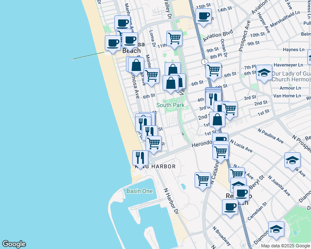311x249 pixels.
Task: Select the grocery cart marker left of N Lucia Ave
Action: click(220, 153)
